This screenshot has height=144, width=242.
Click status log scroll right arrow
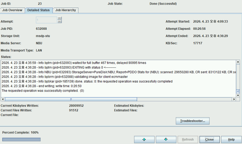[234, 99]
